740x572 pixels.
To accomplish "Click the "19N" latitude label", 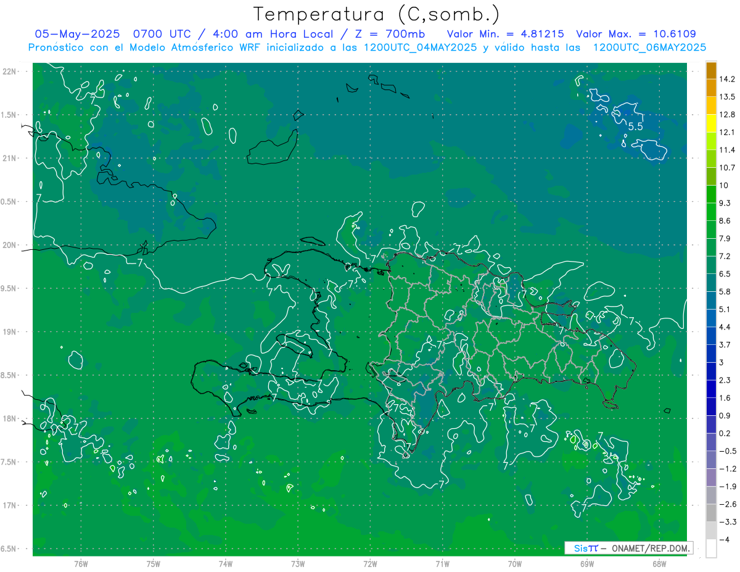I will (x=10, y=332).
